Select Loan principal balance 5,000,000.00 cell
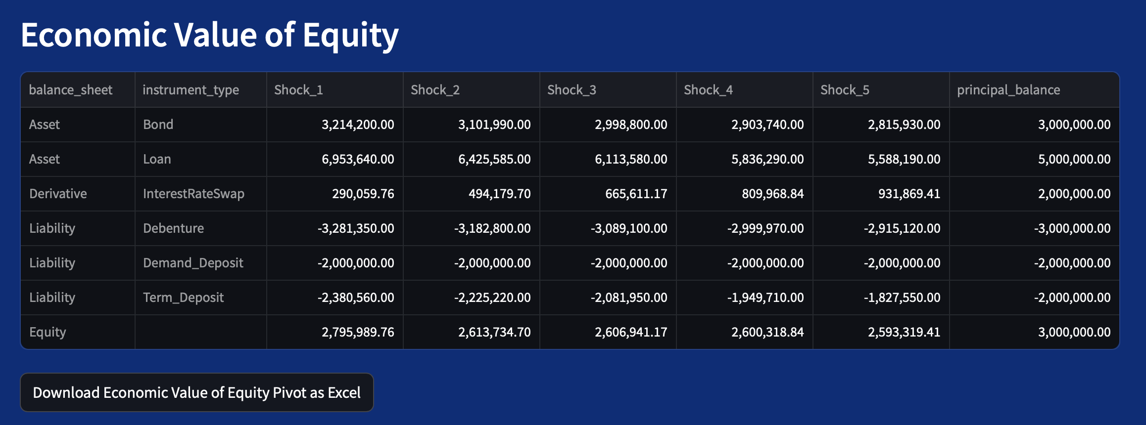 (1074, 159)
